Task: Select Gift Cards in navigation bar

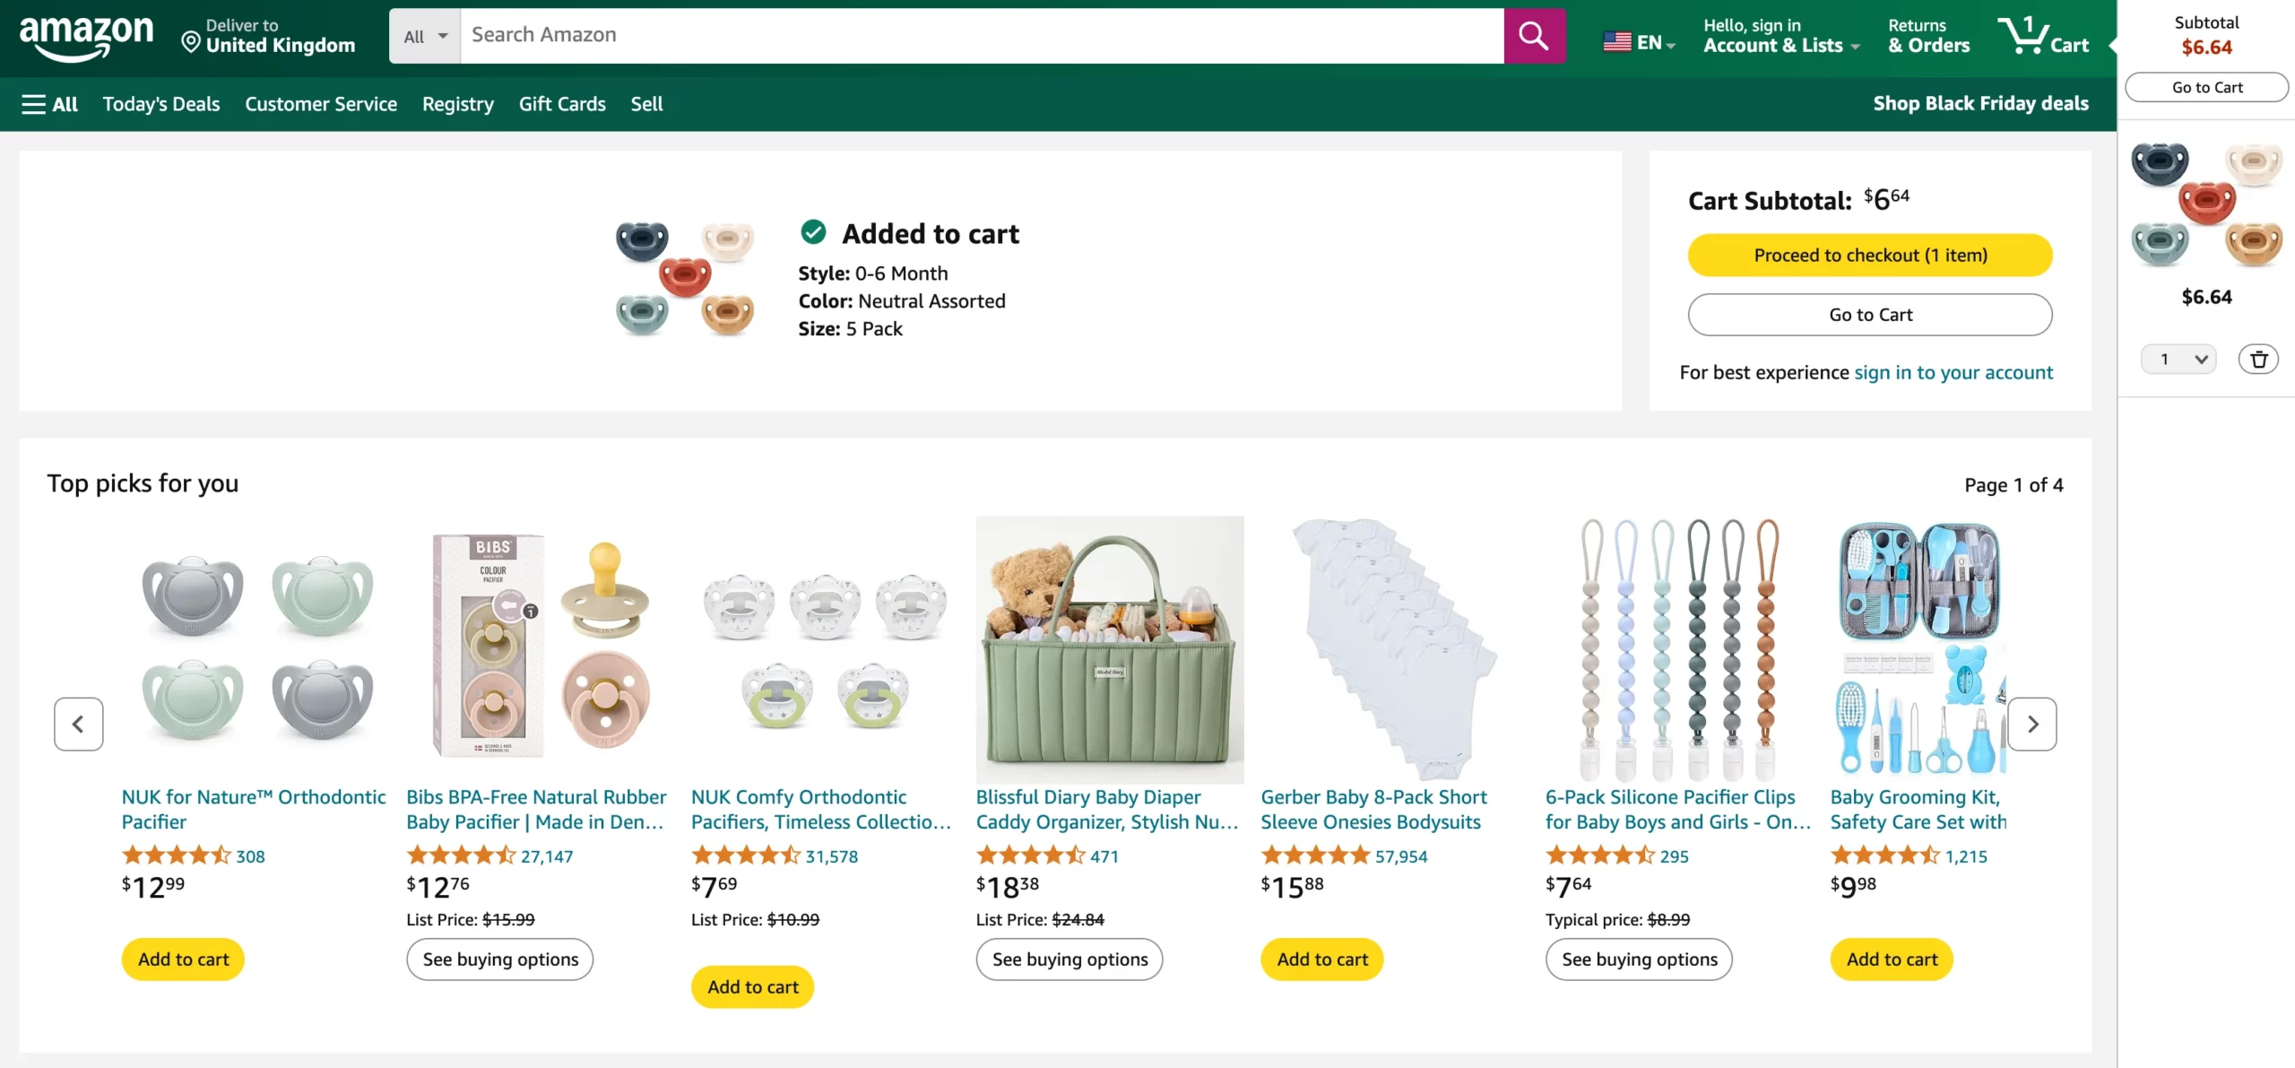Action: coord(562,104)
